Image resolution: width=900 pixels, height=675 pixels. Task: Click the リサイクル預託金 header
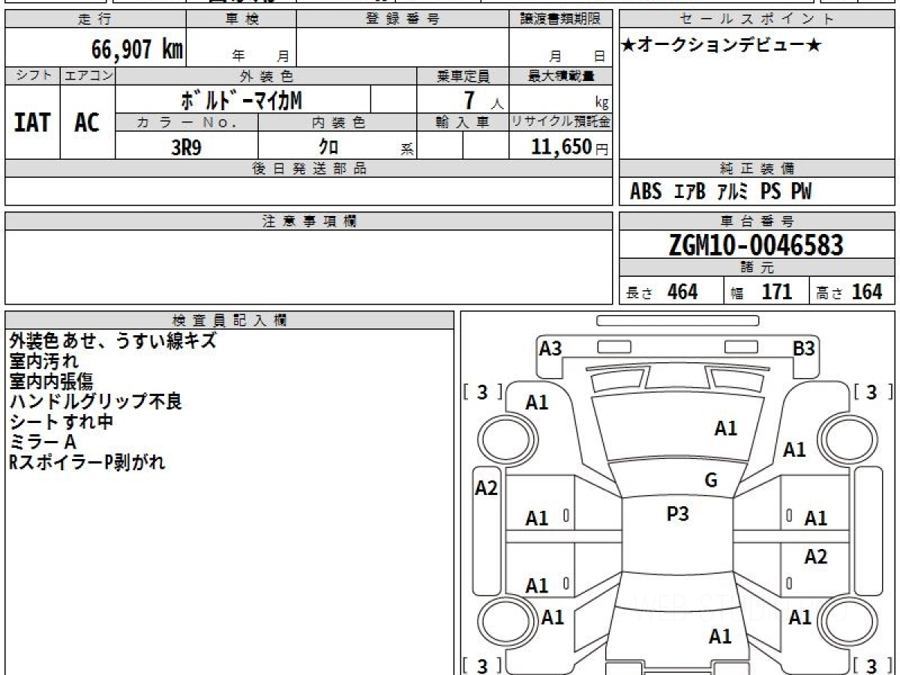tap(561, 122)
